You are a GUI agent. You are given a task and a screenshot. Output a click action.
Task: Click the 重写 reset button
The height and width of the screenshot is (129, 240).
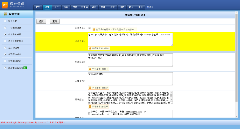click(x=55, y=21)
